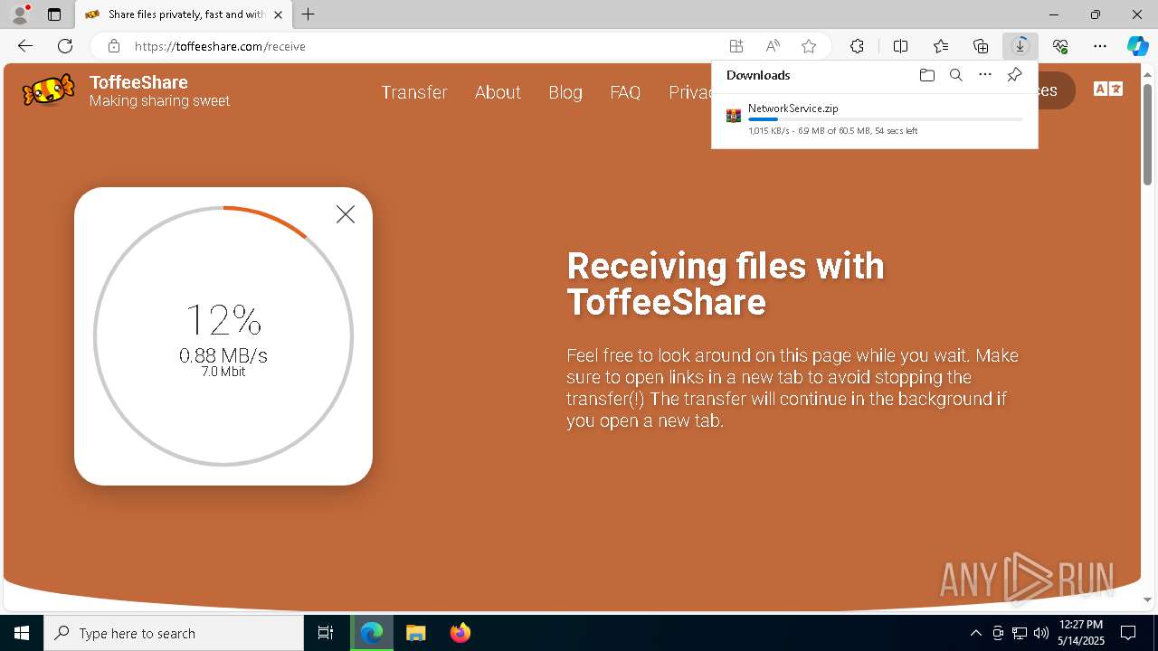Click the taskbar search box

pyautogui.click(x=174, y=633)
